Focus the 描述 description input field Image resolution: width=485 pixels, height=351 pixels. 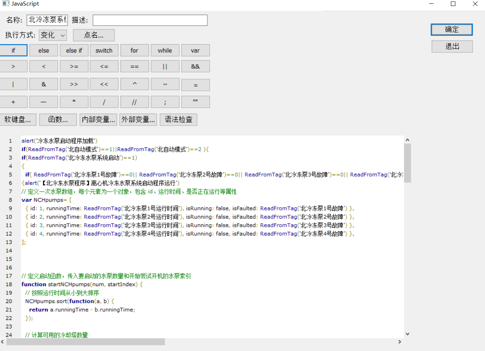click(x=150, y=20)
